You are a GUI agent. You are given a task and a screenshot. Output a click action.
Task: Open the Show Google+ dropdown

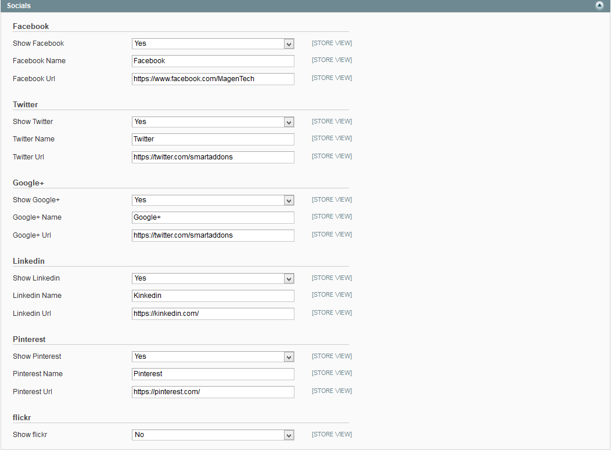point(213,200)
